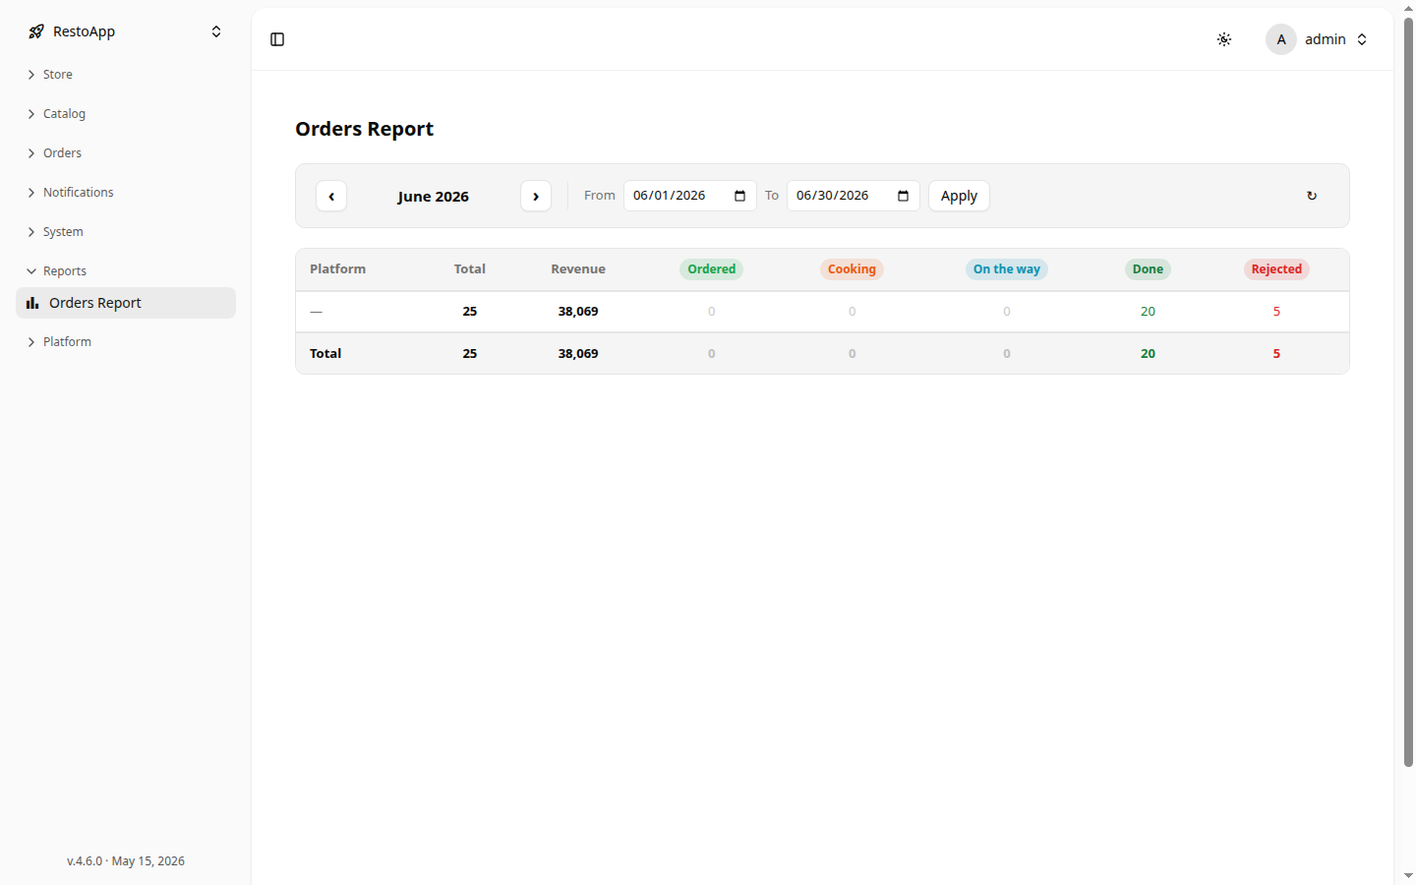This screenshot has width=1416, height=885.
Task: Click the Rejected status badge
Action: point(1276,269)
